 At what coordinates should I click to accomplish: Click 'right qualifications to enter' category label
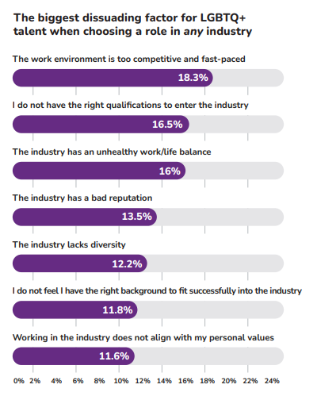click(x=131, y=105)
